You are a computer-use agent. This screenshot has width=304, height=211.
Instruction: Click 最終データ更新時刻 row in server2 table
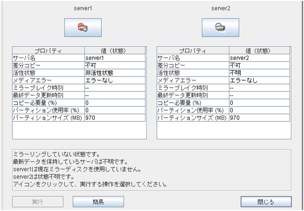[193, 95]
